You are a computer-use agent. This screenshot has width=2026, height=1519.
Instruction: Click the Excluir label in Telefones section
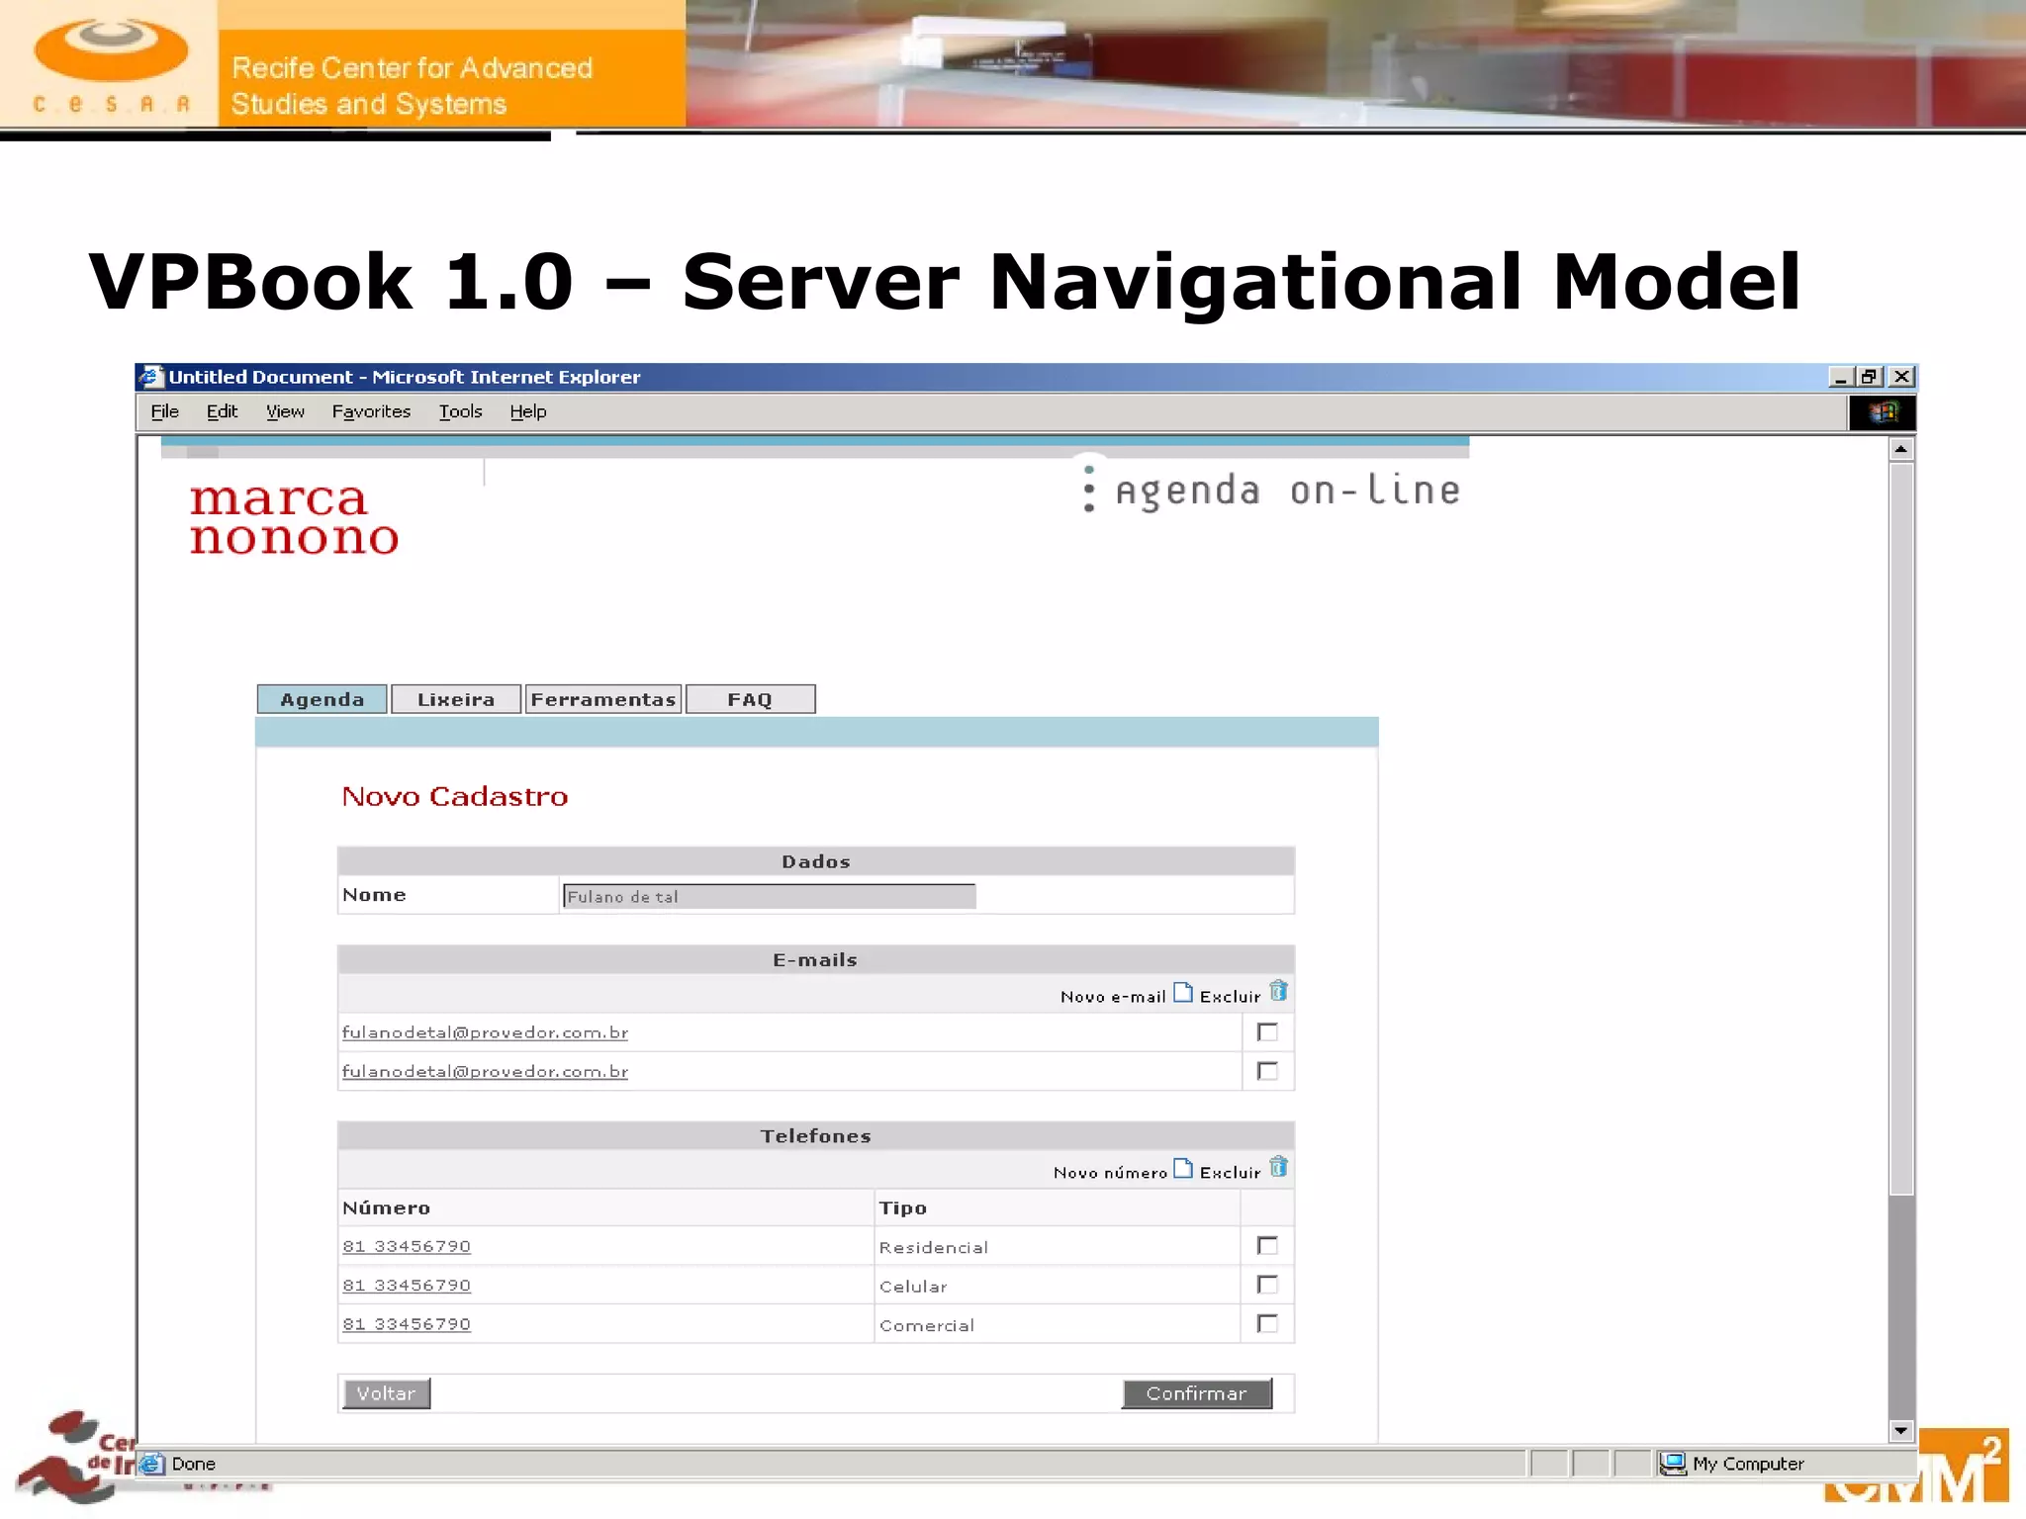click(1230, 1173)
